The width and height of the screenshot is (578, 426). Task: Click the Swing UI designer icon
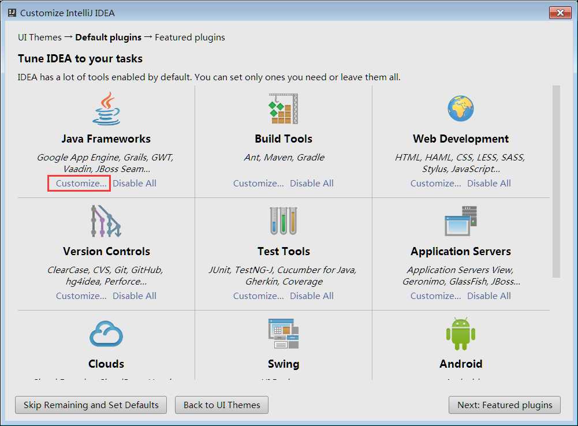tap(283, 334)
